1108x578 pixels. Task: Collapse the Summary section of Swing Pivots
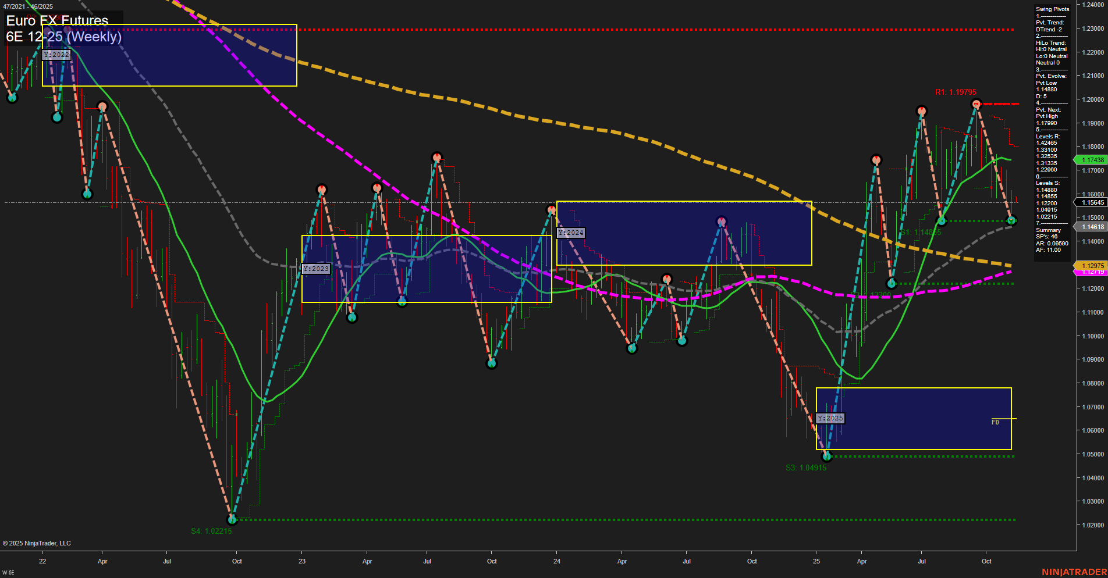click(1047, 230)
